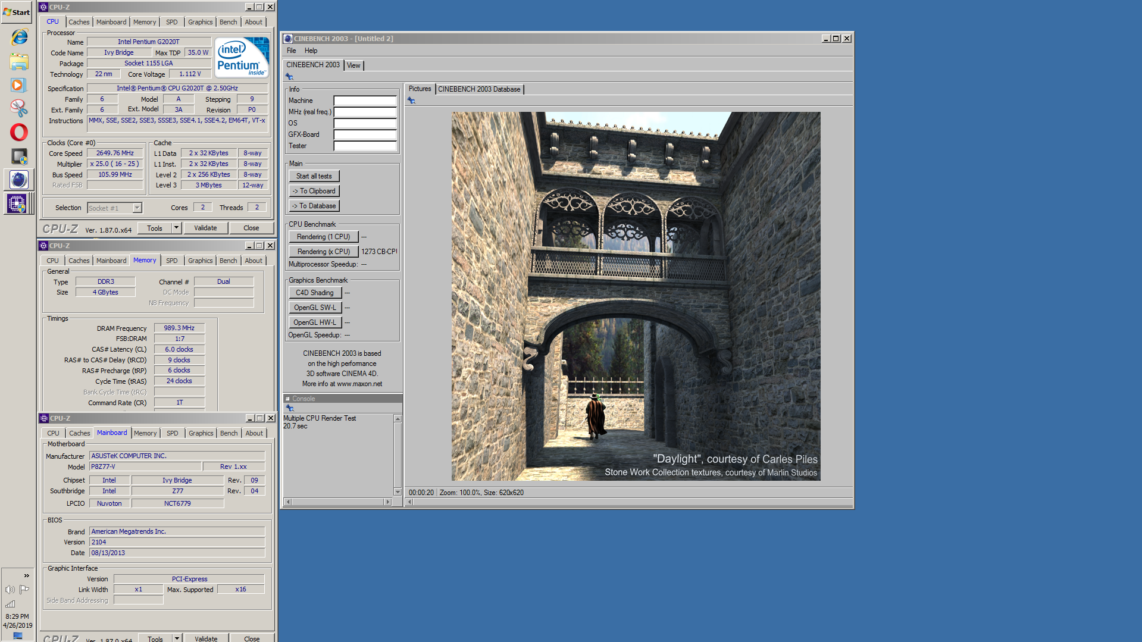Start the C4D Shading graphics test
Viewport: 1142px width, 642px height.
pos(315,293)
